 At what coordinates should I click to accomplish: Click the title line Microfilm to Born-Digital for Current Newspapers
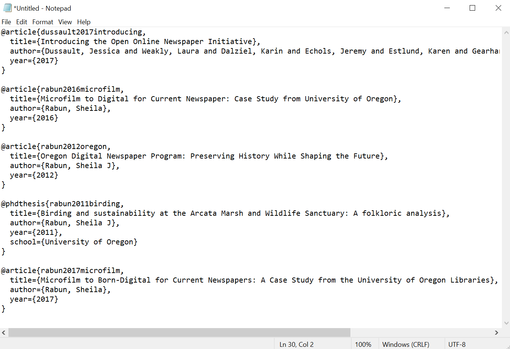pos(254,280)
